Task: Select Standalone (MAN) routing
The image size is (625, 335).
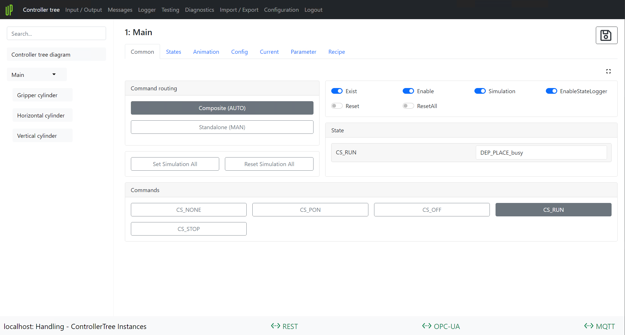Action: click(x=222, y=127)
